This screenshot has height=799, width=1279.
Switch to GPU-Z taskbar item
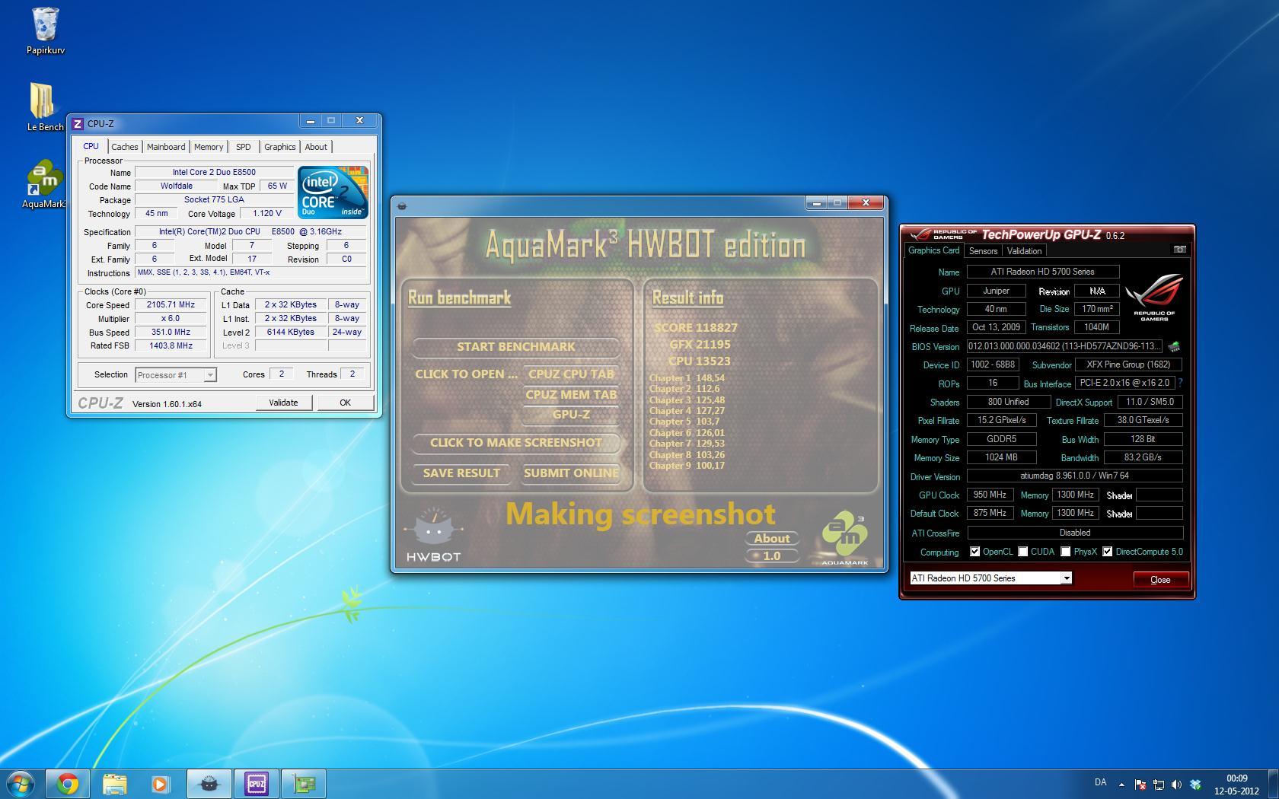coord(304,784)
